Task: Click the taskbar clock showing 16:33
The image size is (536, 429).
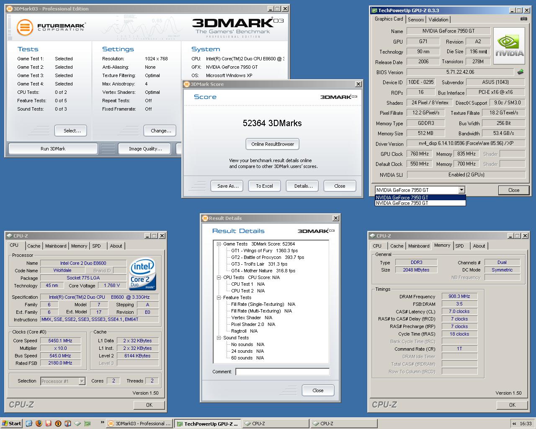Action: pos(526,424)
